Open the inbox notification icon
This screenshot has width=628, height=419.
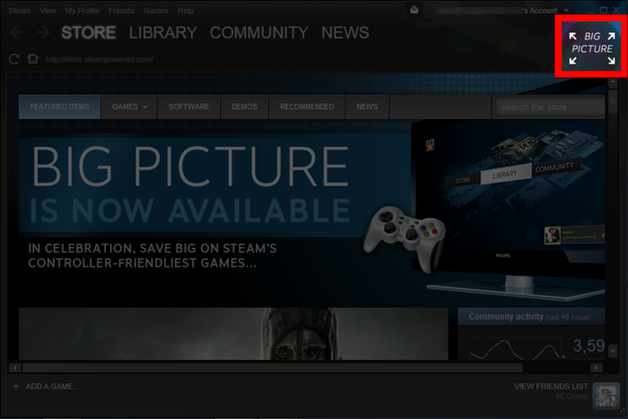[x=414, y=10]
